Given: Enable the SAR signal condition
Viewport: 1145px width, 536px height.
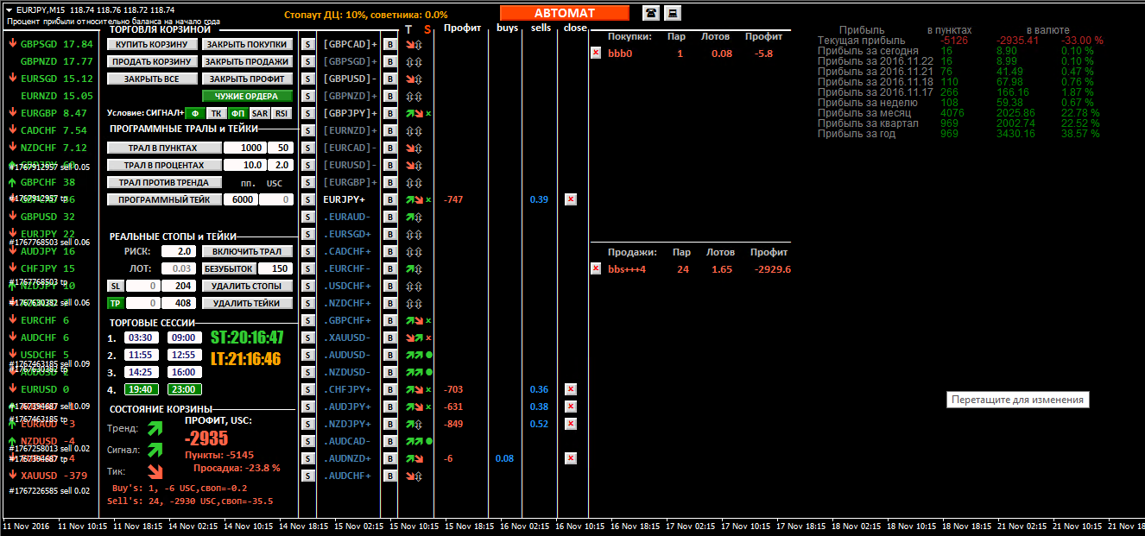Looking at the screenshot, I should point(260,113).
